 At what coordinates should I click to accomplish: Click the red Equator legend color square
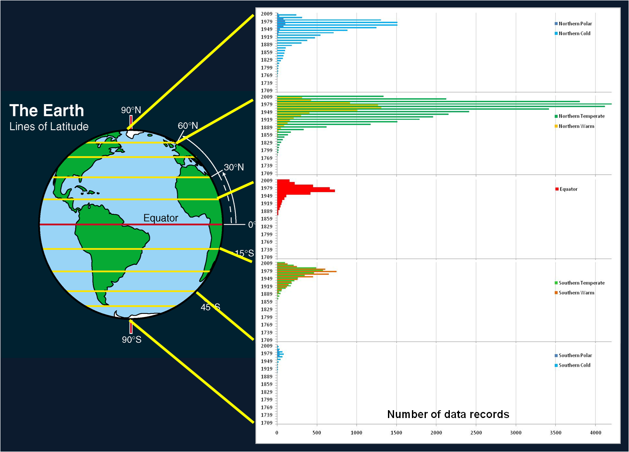click(557, 189)
